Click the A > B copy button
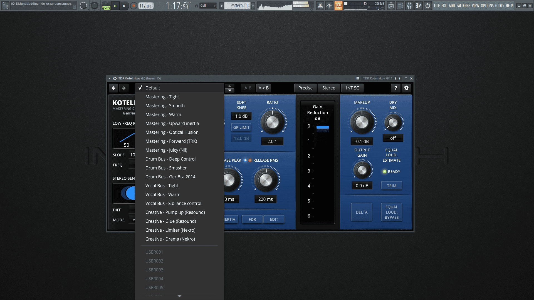The image size is (534, 300). click(263, 88)
